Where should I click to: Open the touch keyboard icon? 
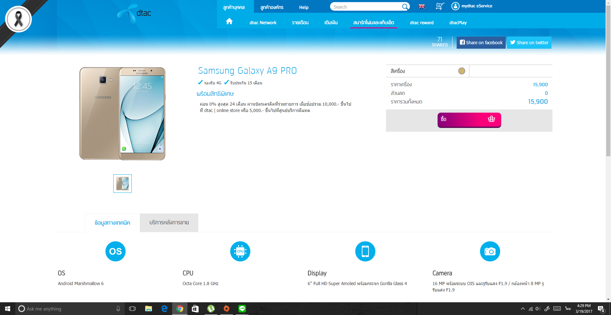click(557, 309)
